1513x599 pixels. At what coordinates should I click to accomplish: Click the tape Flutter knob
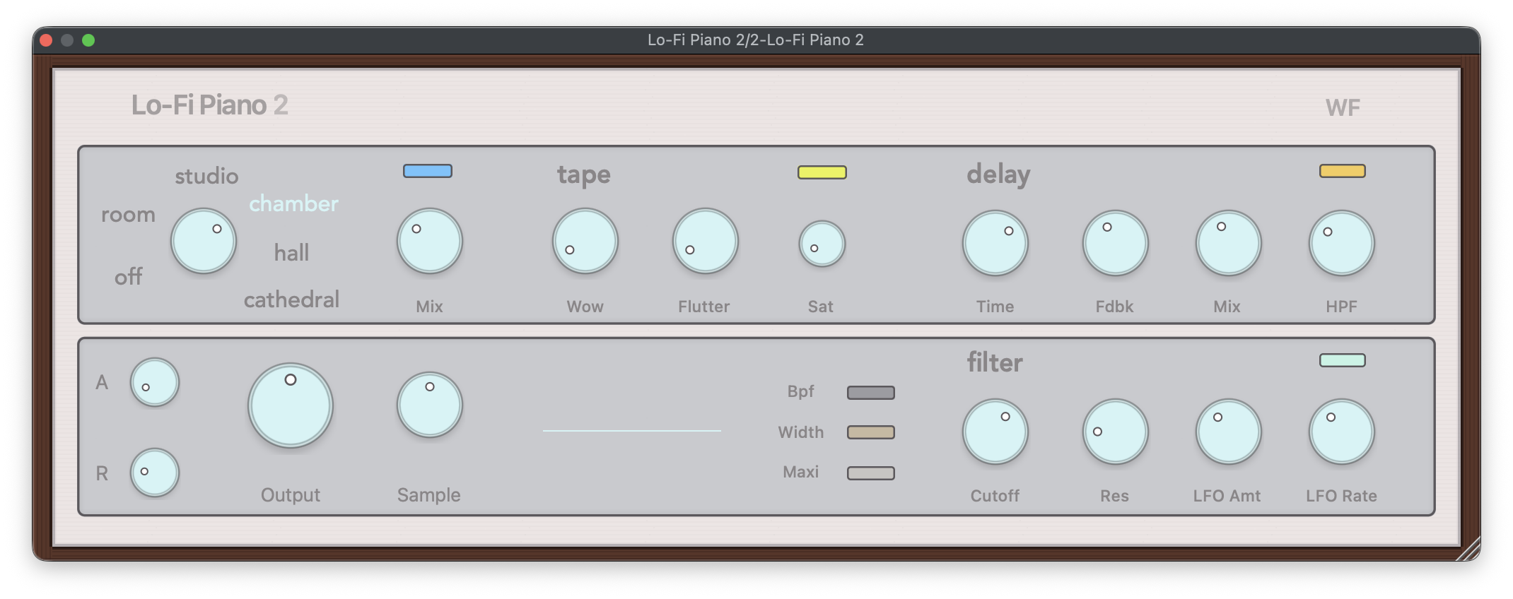(706, 241)
